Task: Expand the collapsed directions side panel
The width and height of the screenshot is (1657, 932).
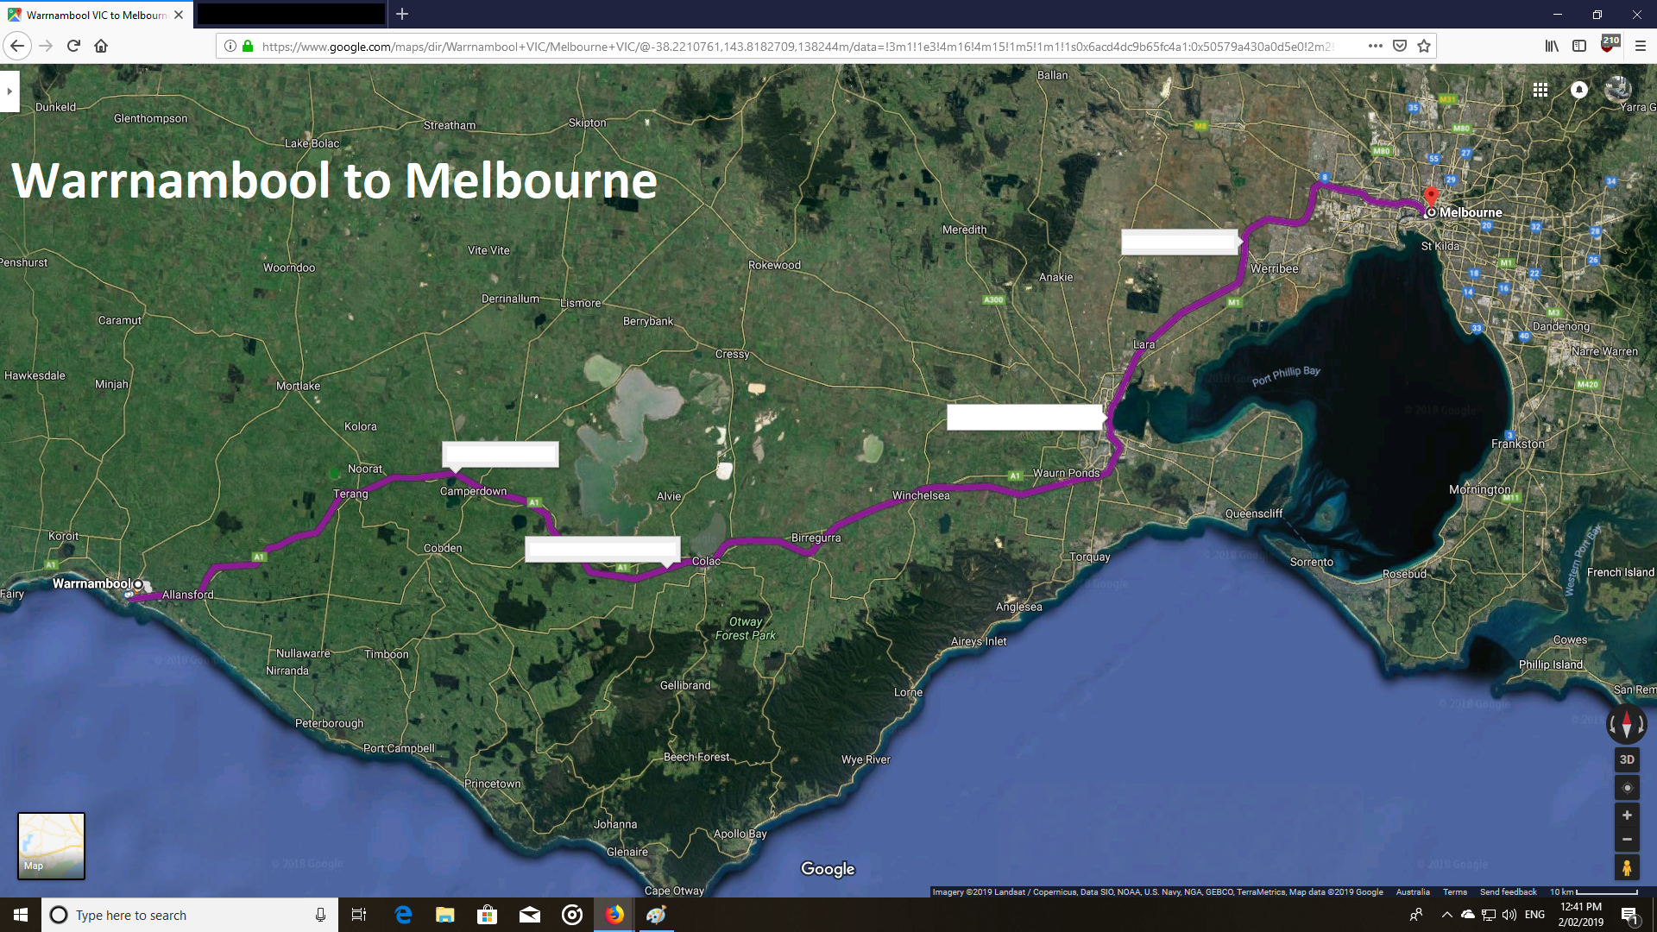Action: point(9,91)
